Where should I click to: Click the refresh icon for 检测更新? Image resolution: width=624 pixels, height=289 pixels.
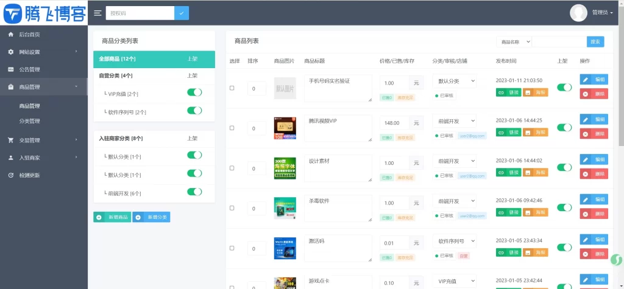pyautogui.click(x=11, y=175)
